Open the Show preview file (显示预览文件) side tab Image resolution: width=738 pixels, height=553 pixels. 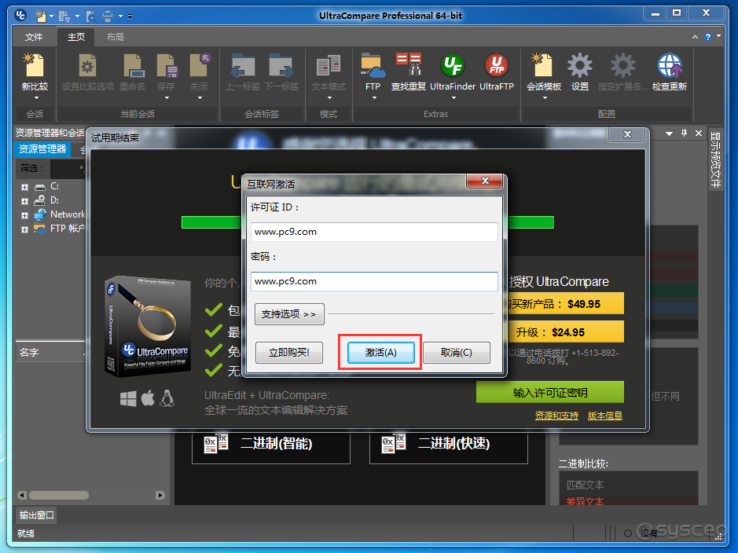point(715,160)
